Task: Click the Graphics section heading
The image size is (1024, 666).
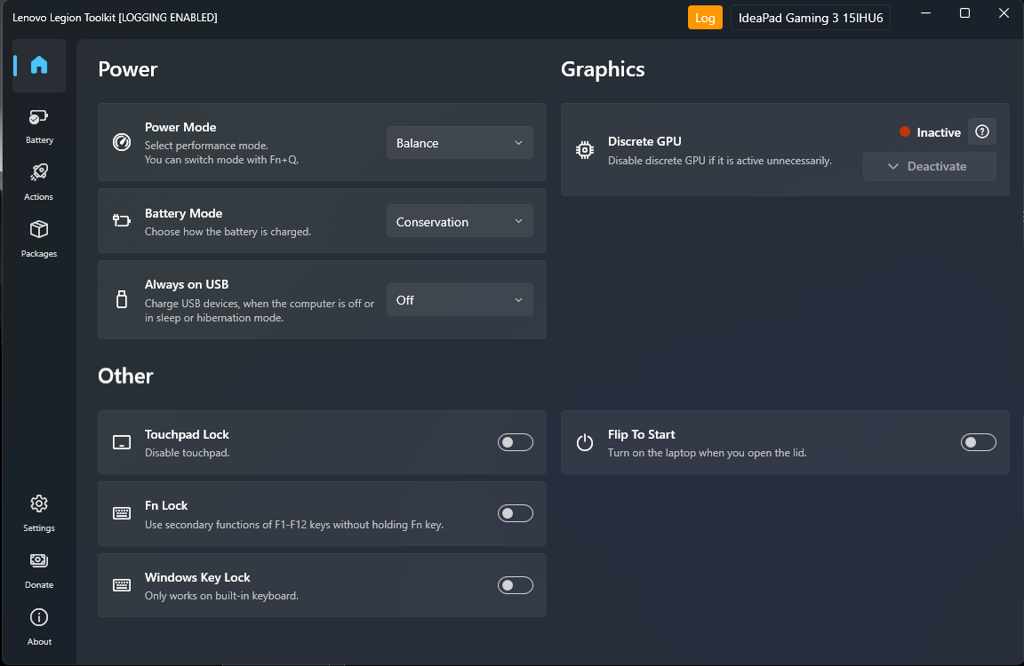Action: pyautogui.click(x=603, y=69)
